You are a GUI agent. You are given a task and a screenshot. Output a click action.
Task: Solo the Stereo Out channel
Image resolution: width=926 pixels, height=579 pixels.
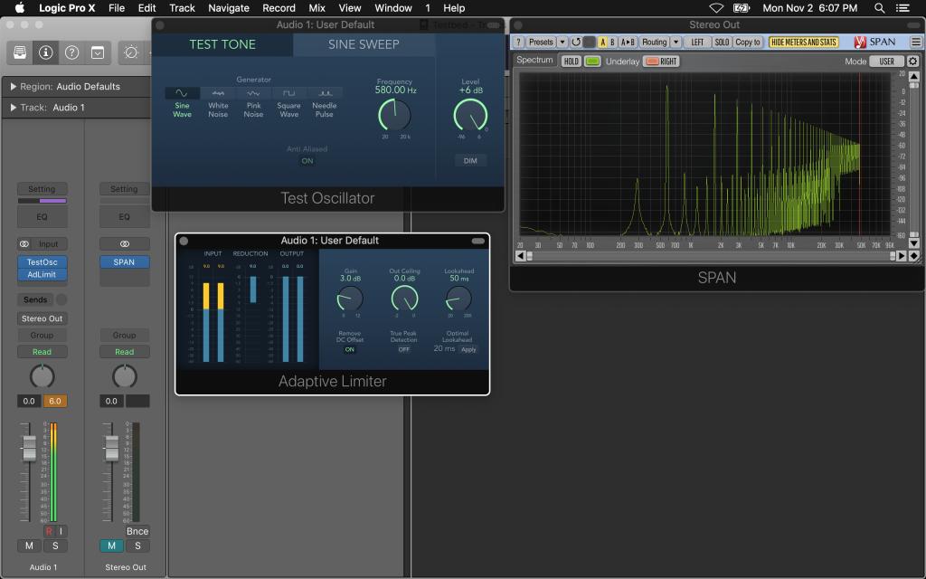[137, 546]
